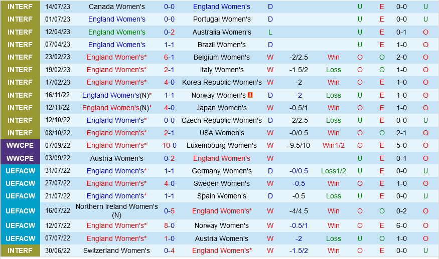Screen dimensions: 439x259
Task: Select Portugal Women's team name
Action: (222, 19)
